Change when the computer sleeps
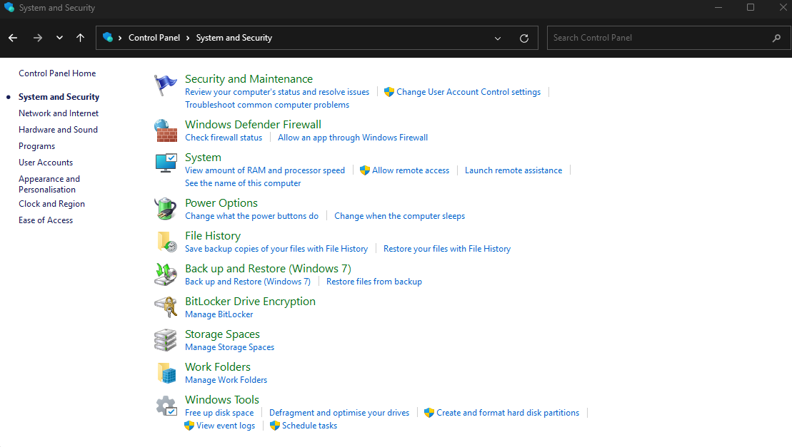Screen dimensions: 792x447 click(399, 216)
